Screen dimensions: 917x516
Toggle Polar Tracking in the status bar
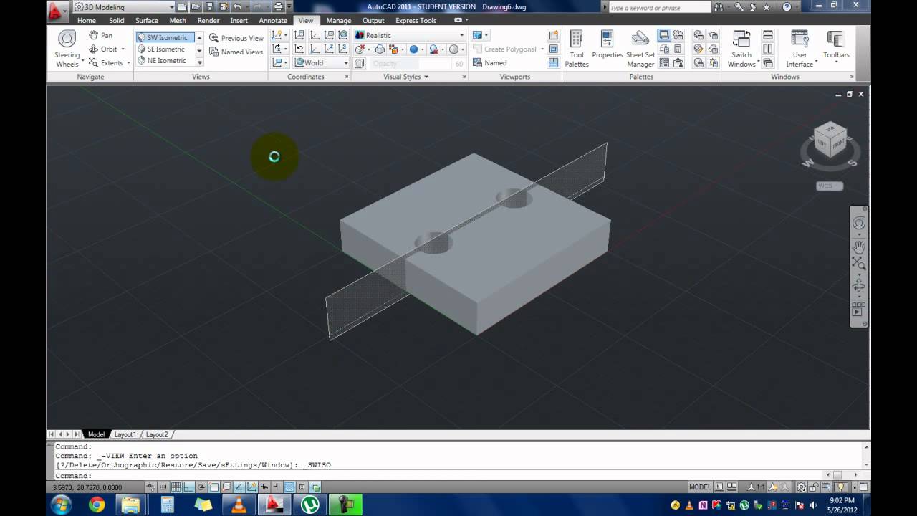click(x=201, y=487)
